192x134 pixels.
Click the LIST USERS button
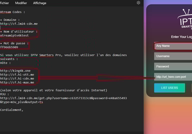tap(169, 88)
